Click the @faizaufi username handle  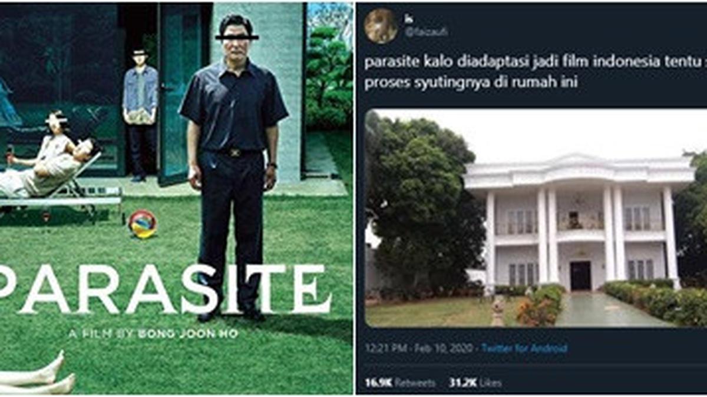426,32
